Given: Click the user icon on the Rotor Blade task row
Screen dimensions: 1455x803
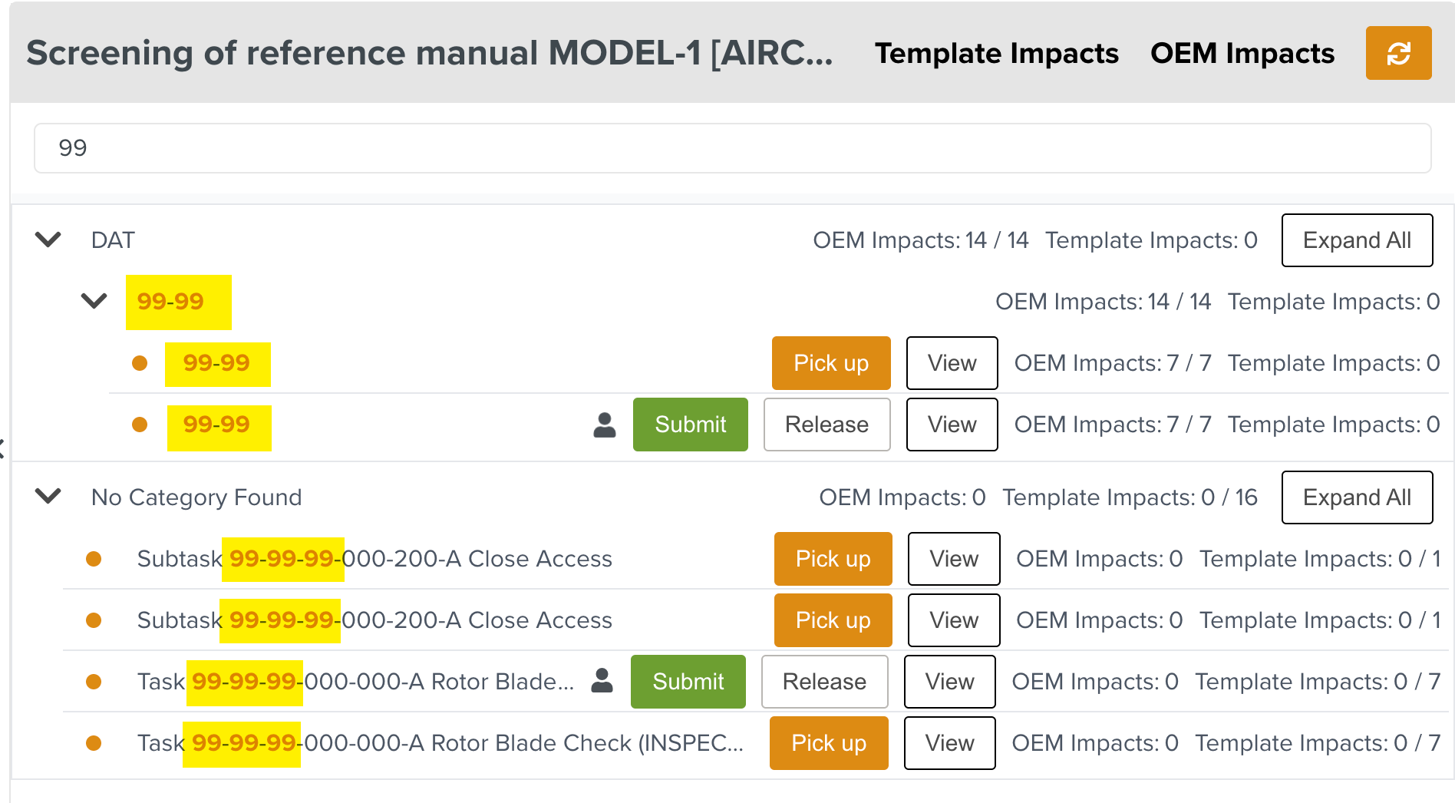Looking at the screenshot, I should tap(602, 681).
